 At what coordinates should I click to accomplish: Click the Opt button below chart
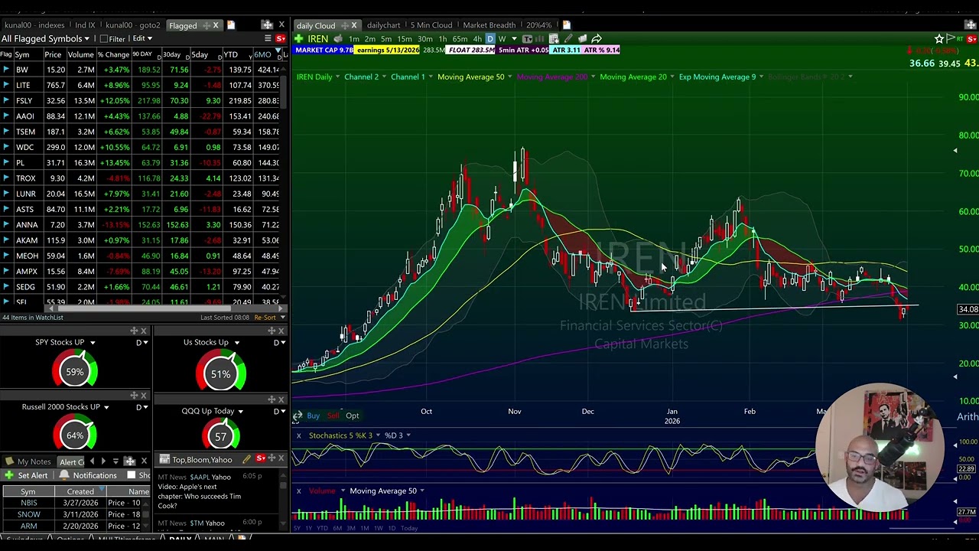tap(352, 416)
